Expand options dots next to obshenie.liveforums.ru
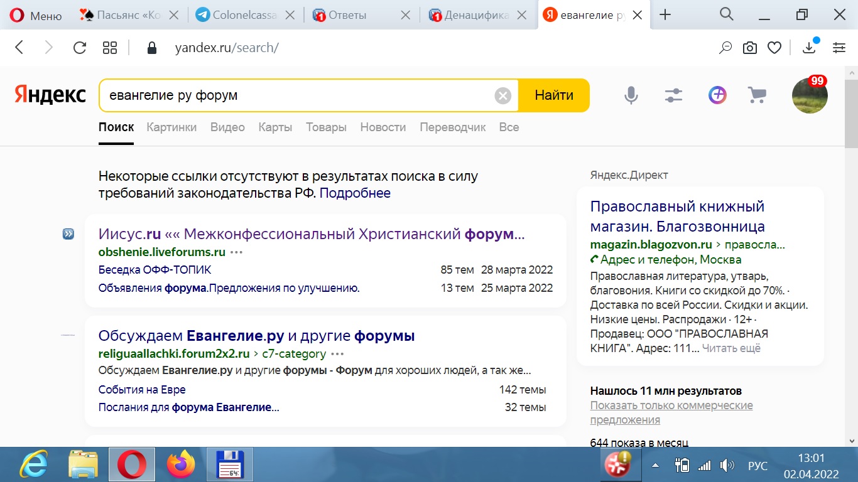 coord(236,252)
